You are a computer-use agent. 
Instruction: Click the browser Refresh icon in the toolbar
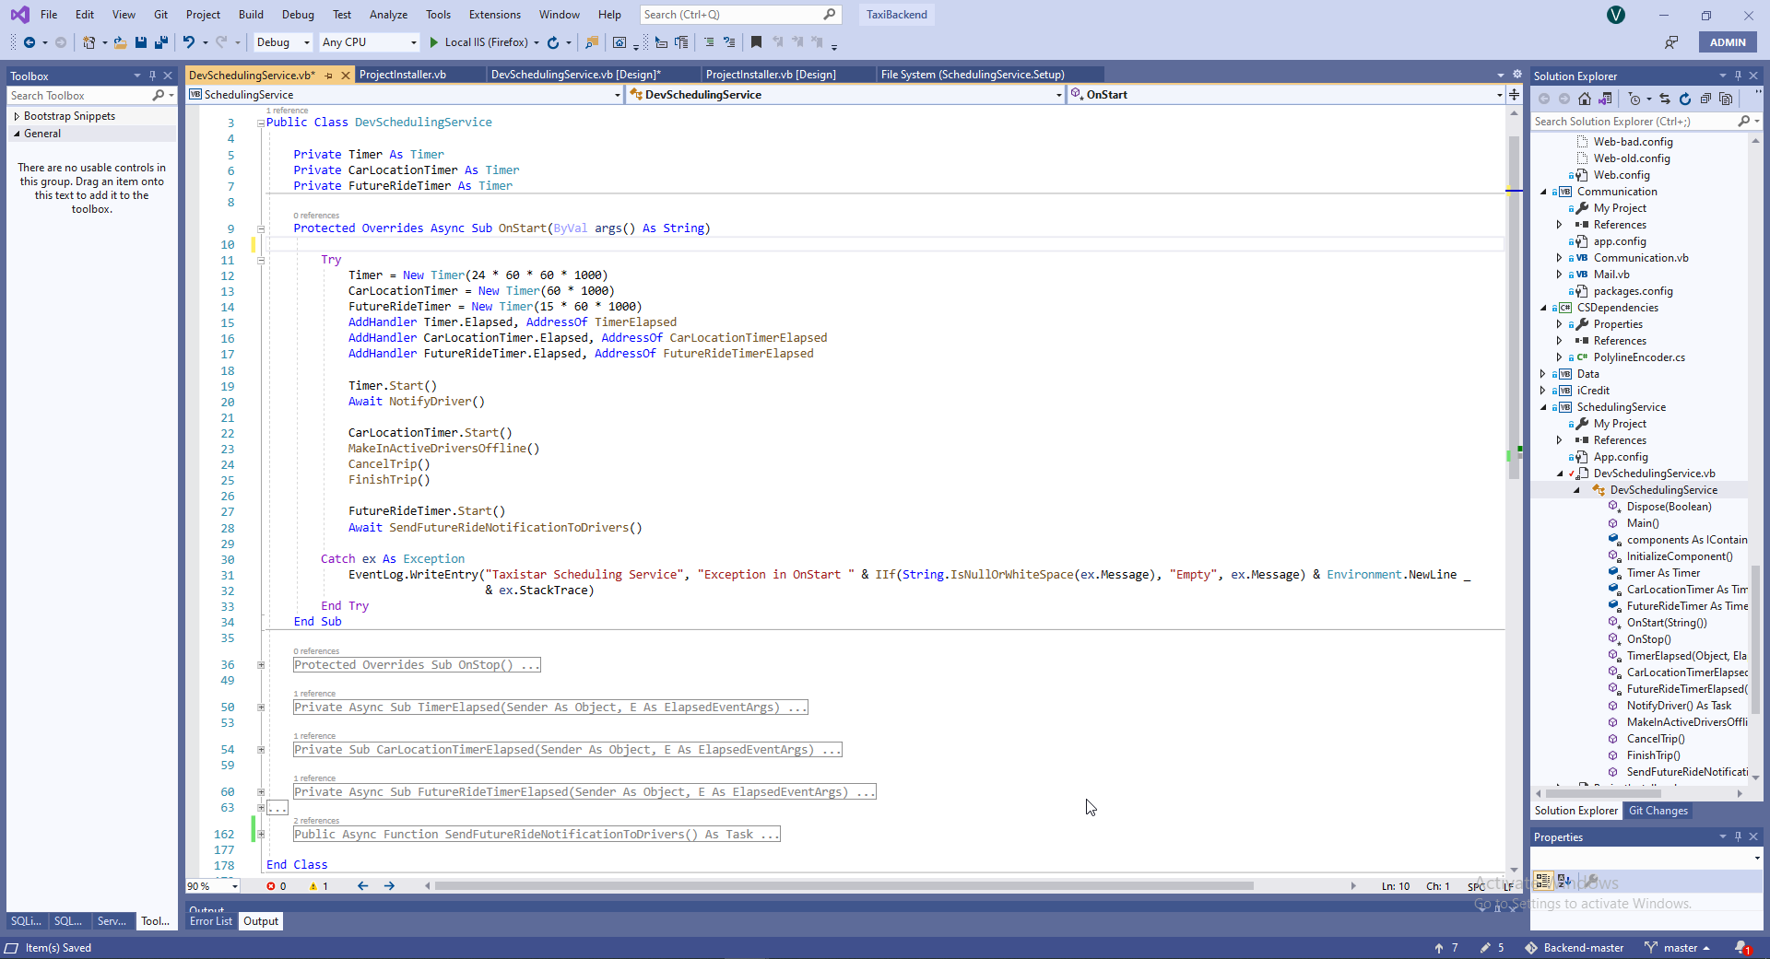[553, 42]
